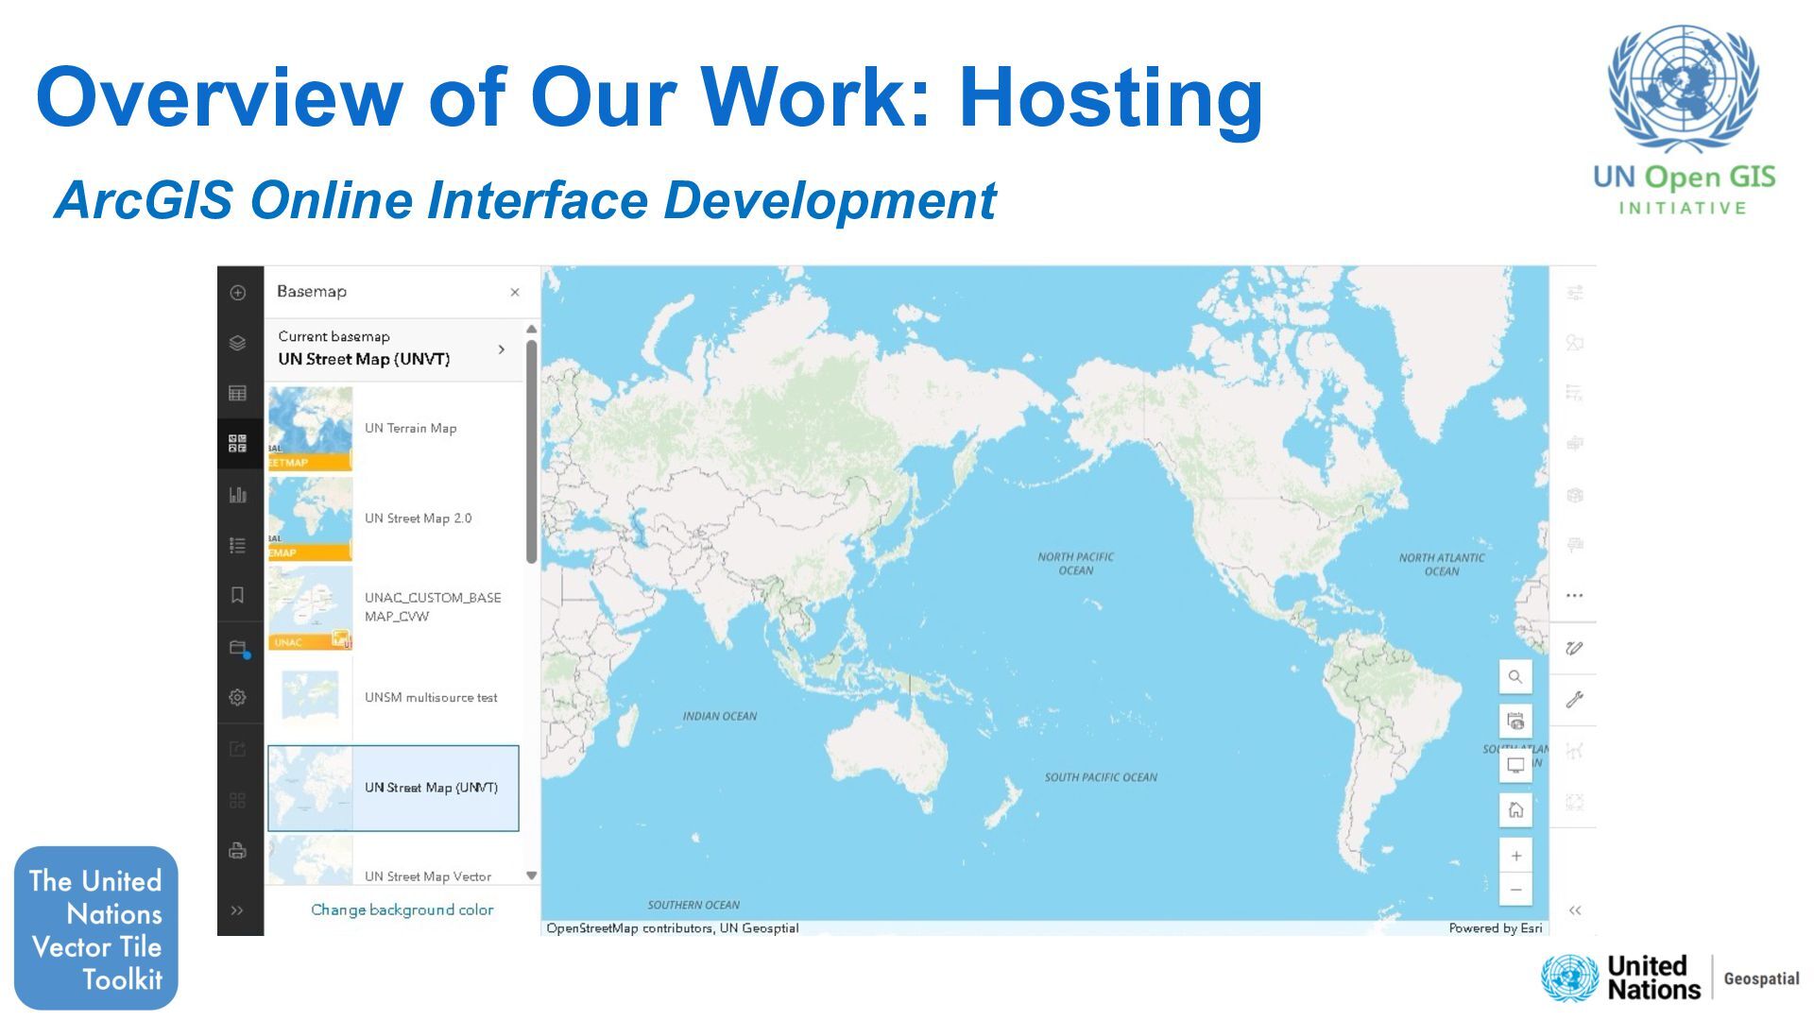Click the Home default extent button
Image resolution: width=1814 pixels, height=1020 pixels.
[1515, 810]
